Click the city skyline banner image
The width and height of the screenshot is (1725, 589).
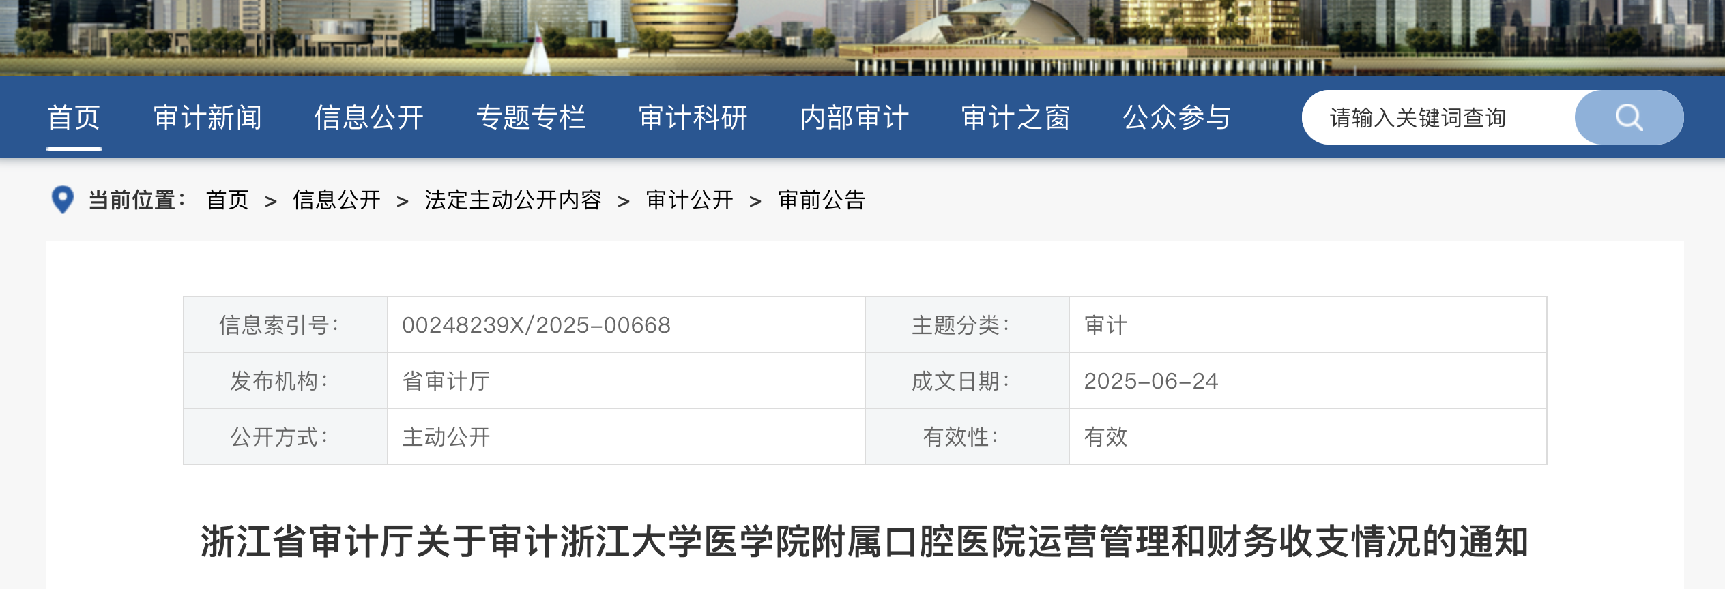coord(862,37)
